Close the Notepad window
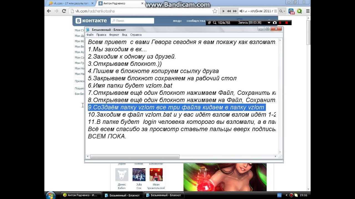 click(x=276, y=29)
